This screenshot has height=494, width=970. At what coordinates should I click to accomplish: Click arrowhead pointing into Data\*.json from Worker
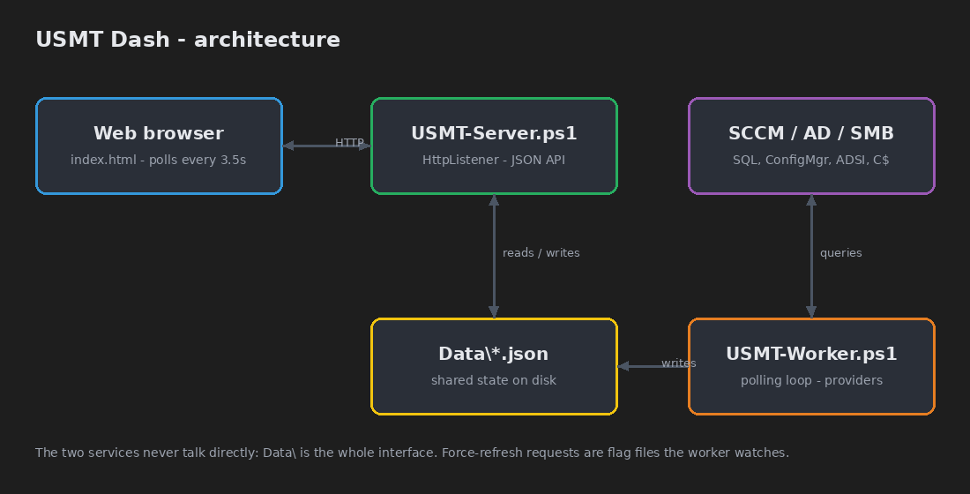click(x=623, y=366)
